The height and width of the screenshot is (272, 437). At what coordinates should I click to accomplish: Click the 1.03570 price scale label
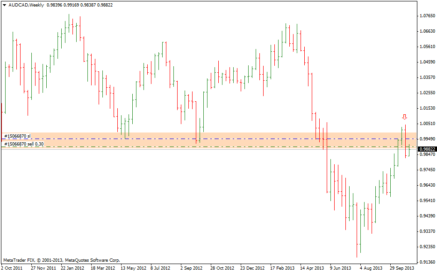(x=427, y=77)
